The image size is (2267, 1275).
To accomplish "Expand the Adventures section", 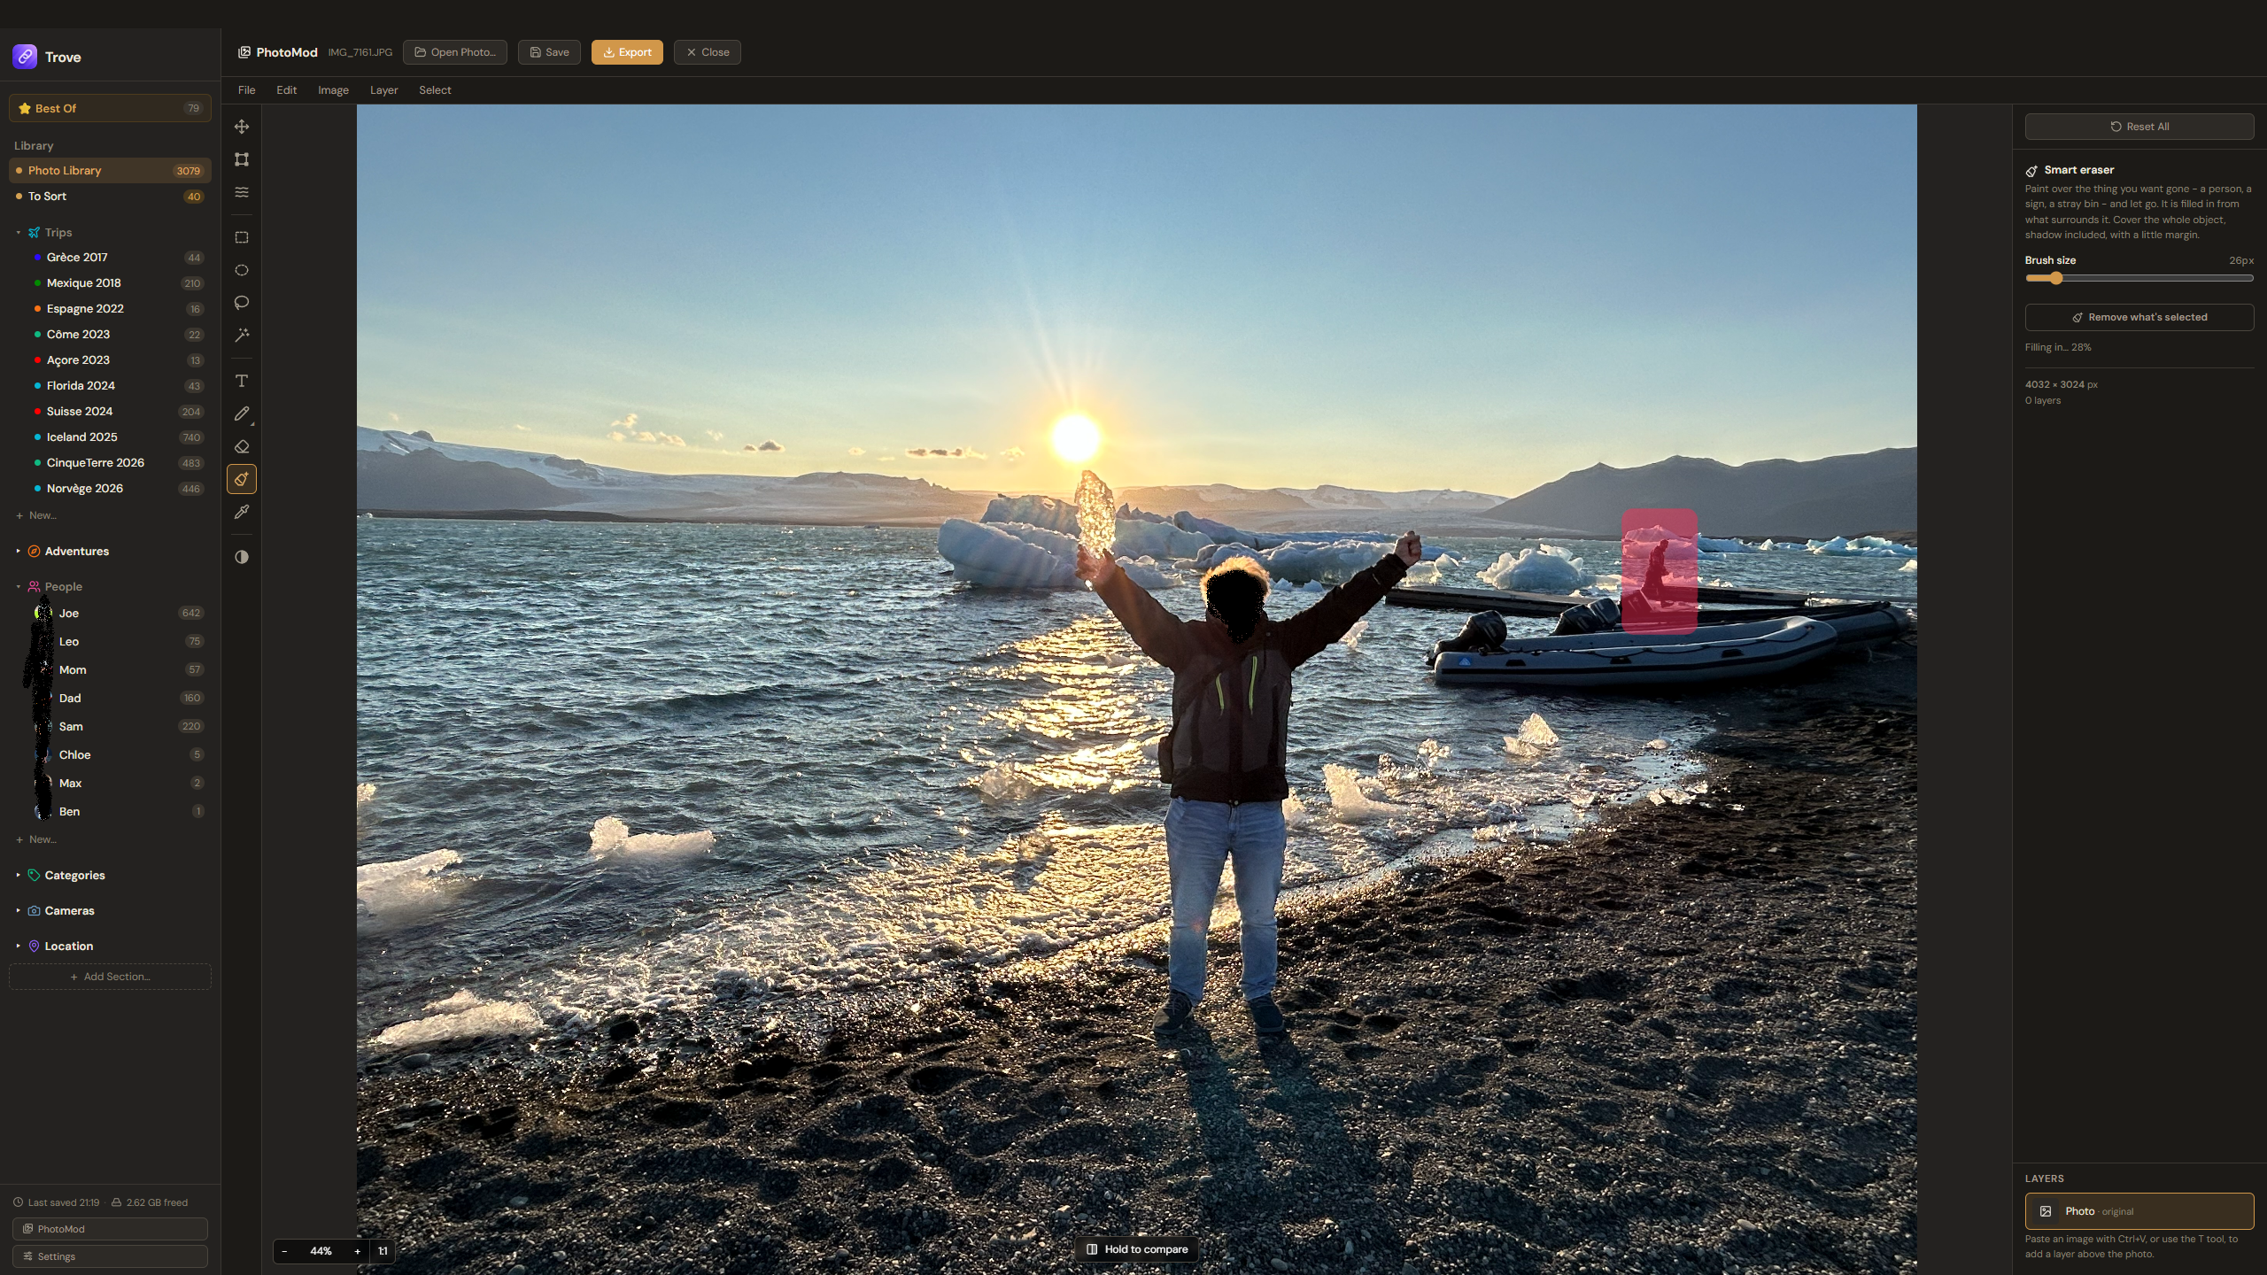I will (x=18, y=551).
